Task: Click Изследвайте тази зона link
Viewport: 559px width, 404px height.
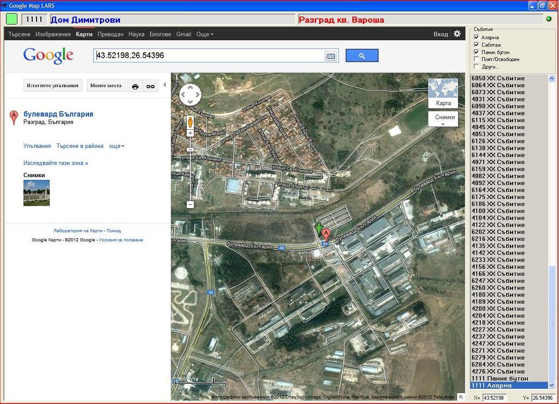Action: tap(56, 163)
